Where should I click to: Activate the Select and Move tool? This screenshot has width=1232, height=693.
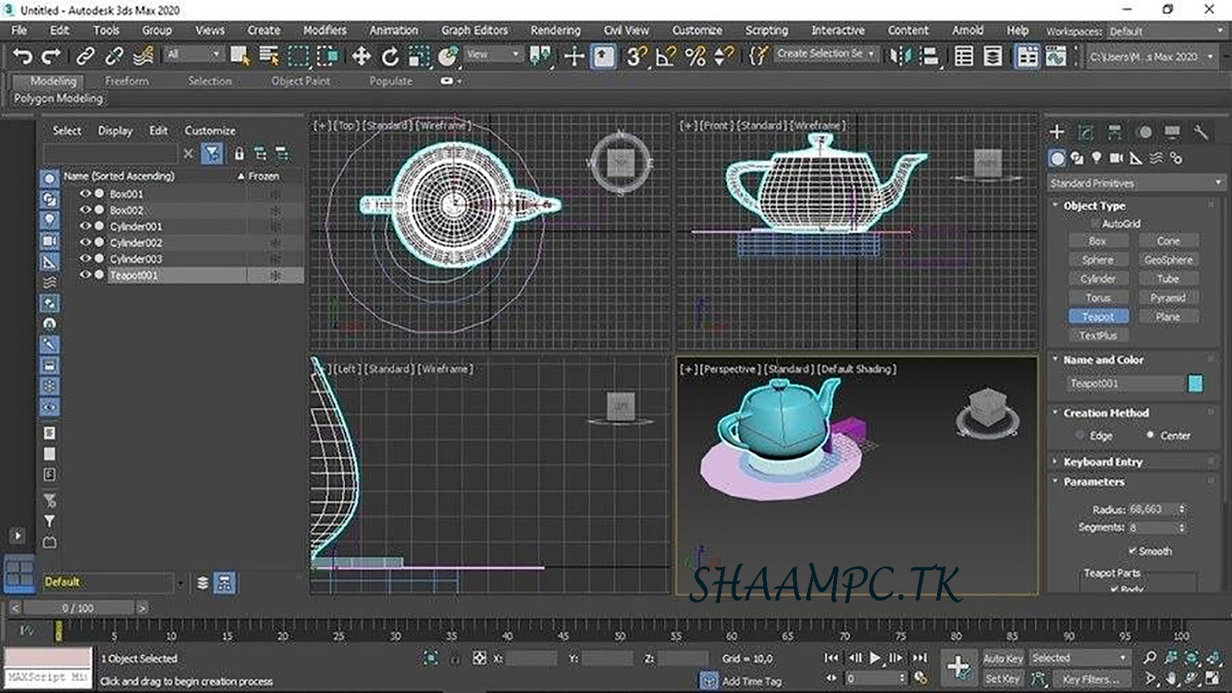[x=360, y=56]
